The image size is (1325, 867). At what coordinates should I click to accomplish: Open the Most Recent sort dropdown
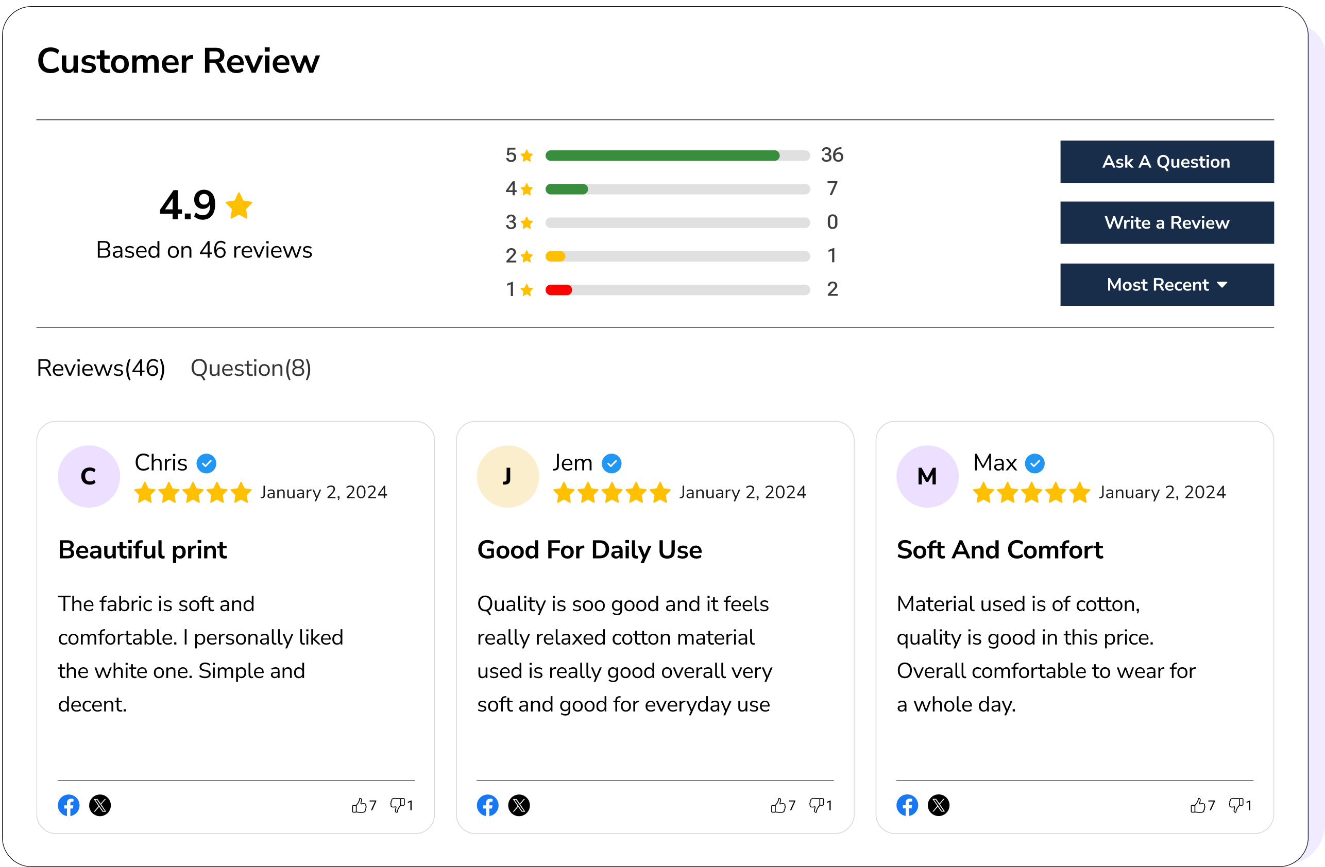(1167, 285)
